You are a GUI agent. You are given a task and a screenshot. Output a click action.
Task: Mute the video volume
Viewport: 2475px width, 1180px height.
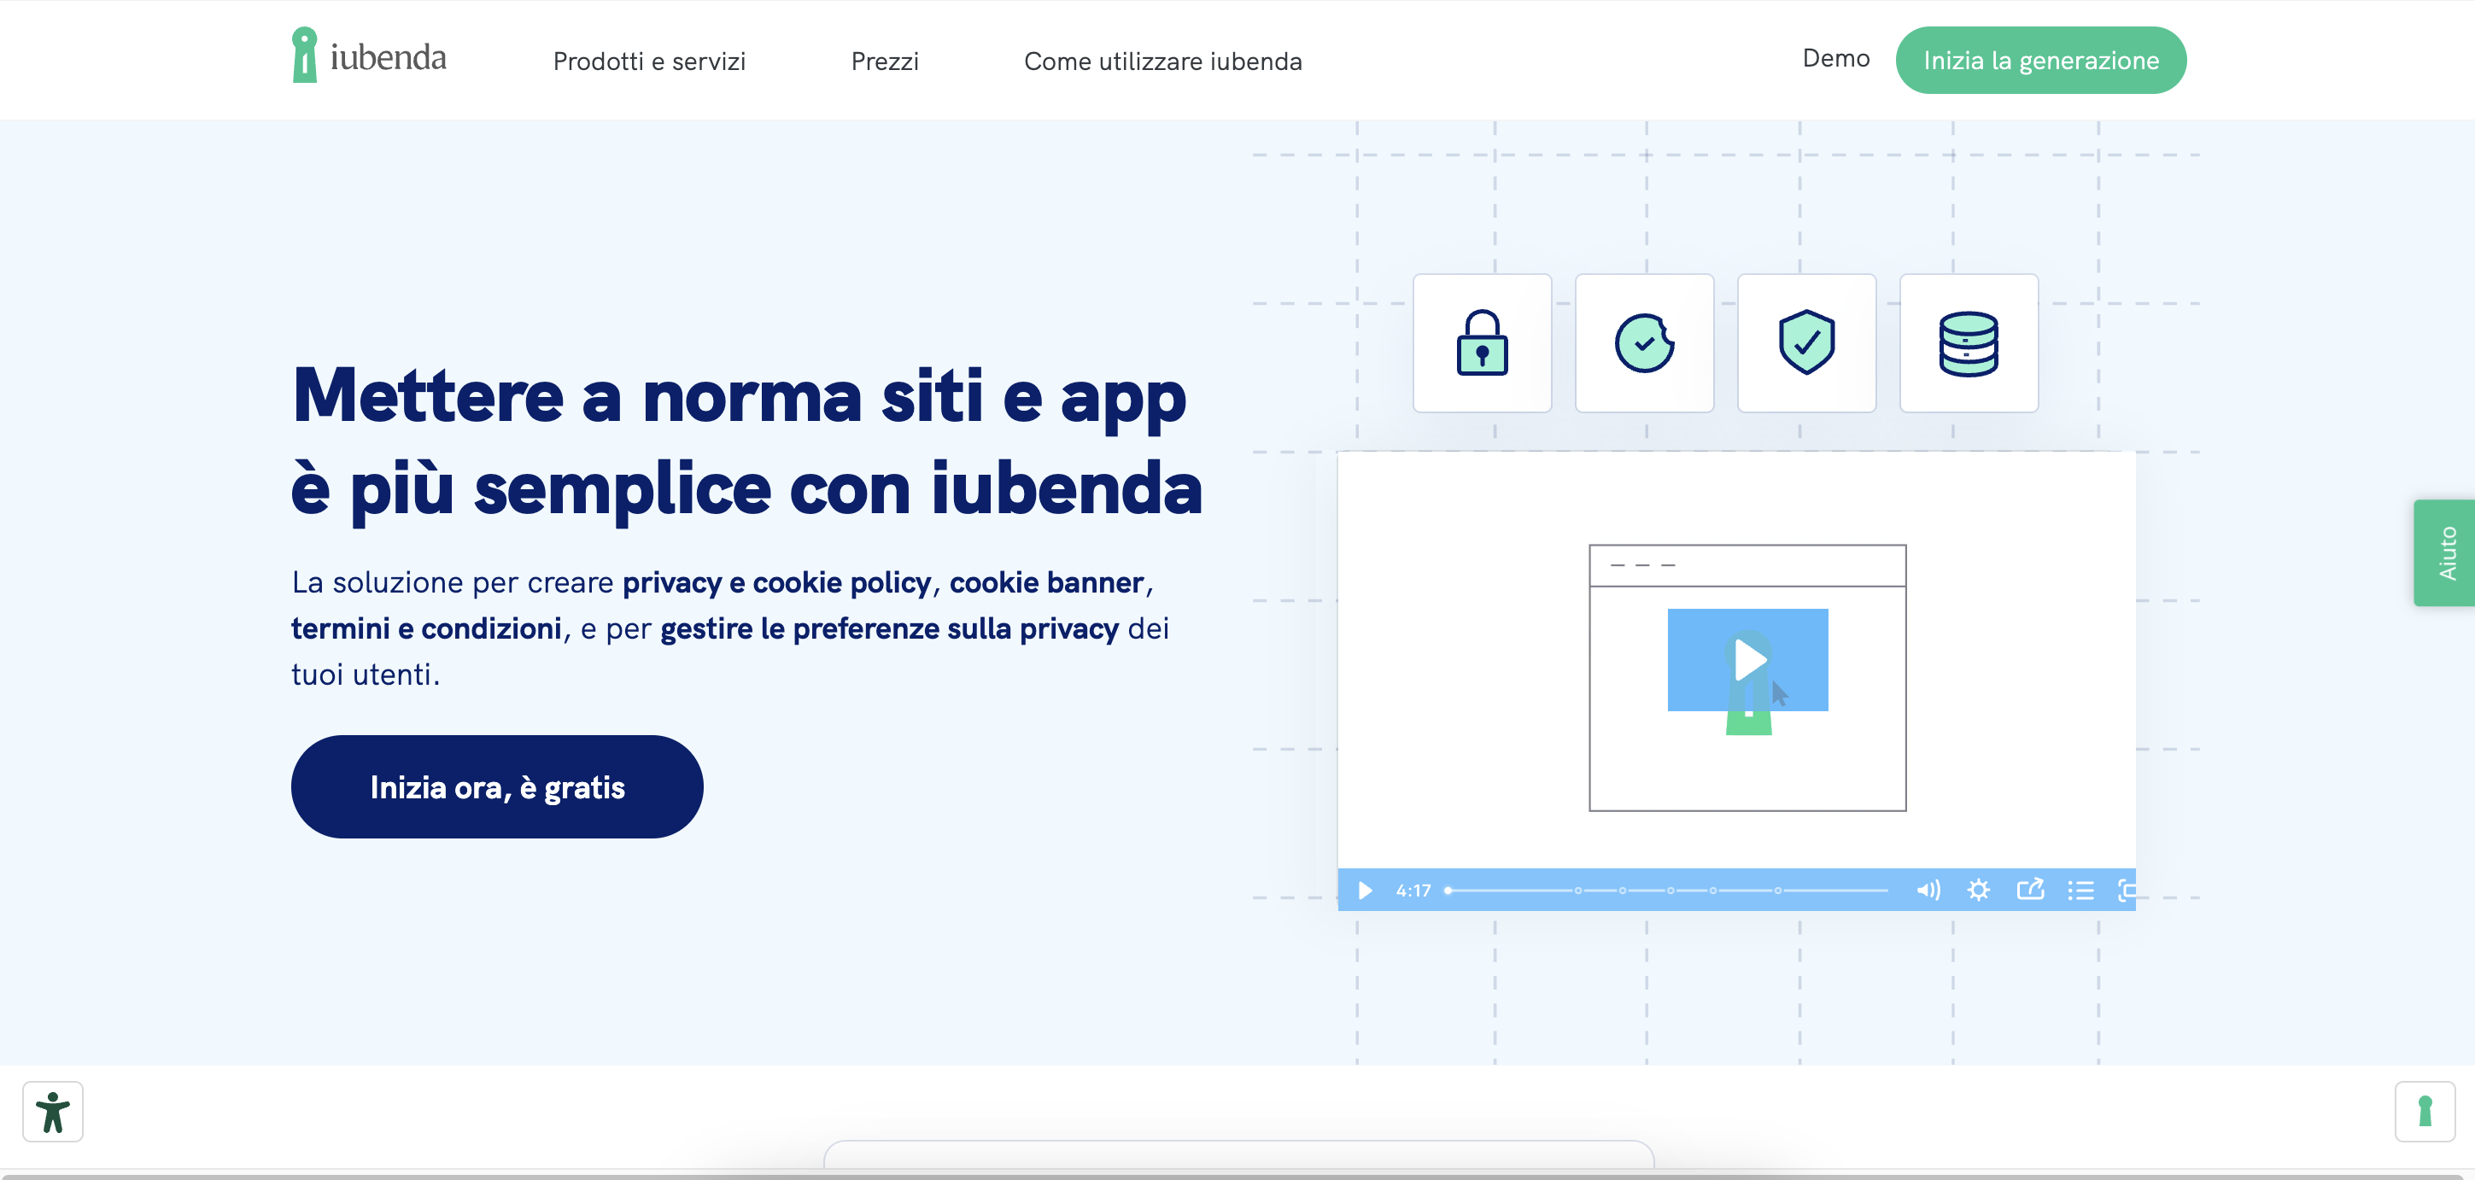(1928, 890)
